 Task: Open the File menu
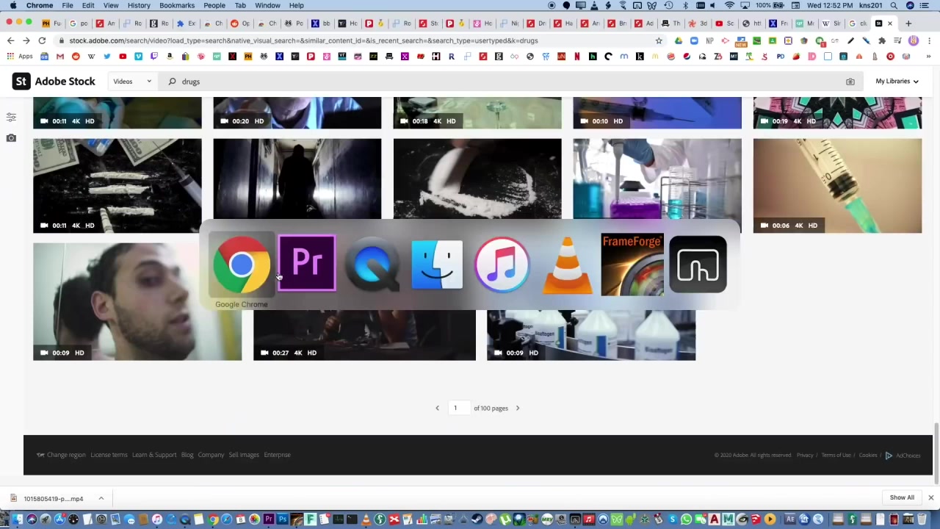[67, 6]
